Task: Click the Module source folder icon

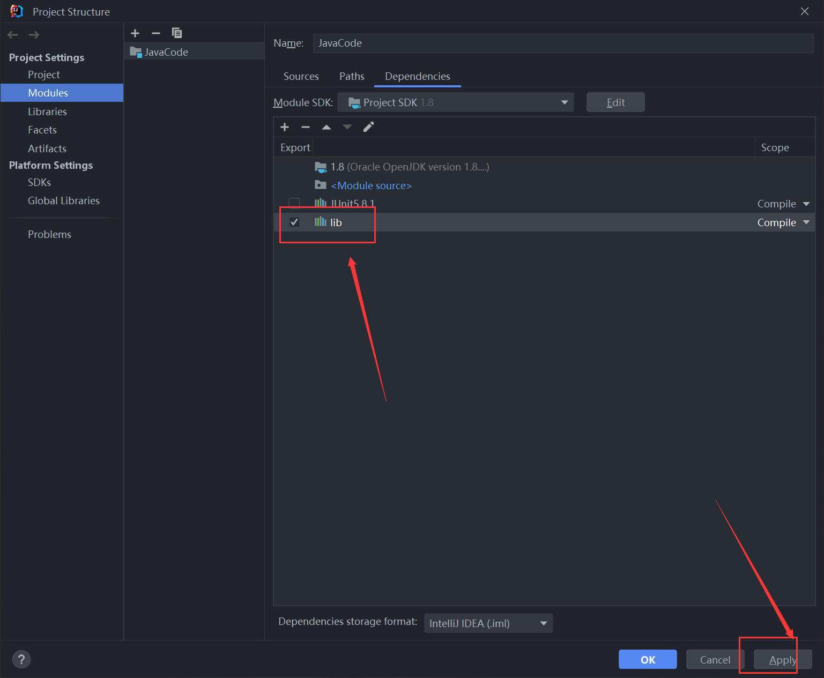Action: tap(321, 185)
